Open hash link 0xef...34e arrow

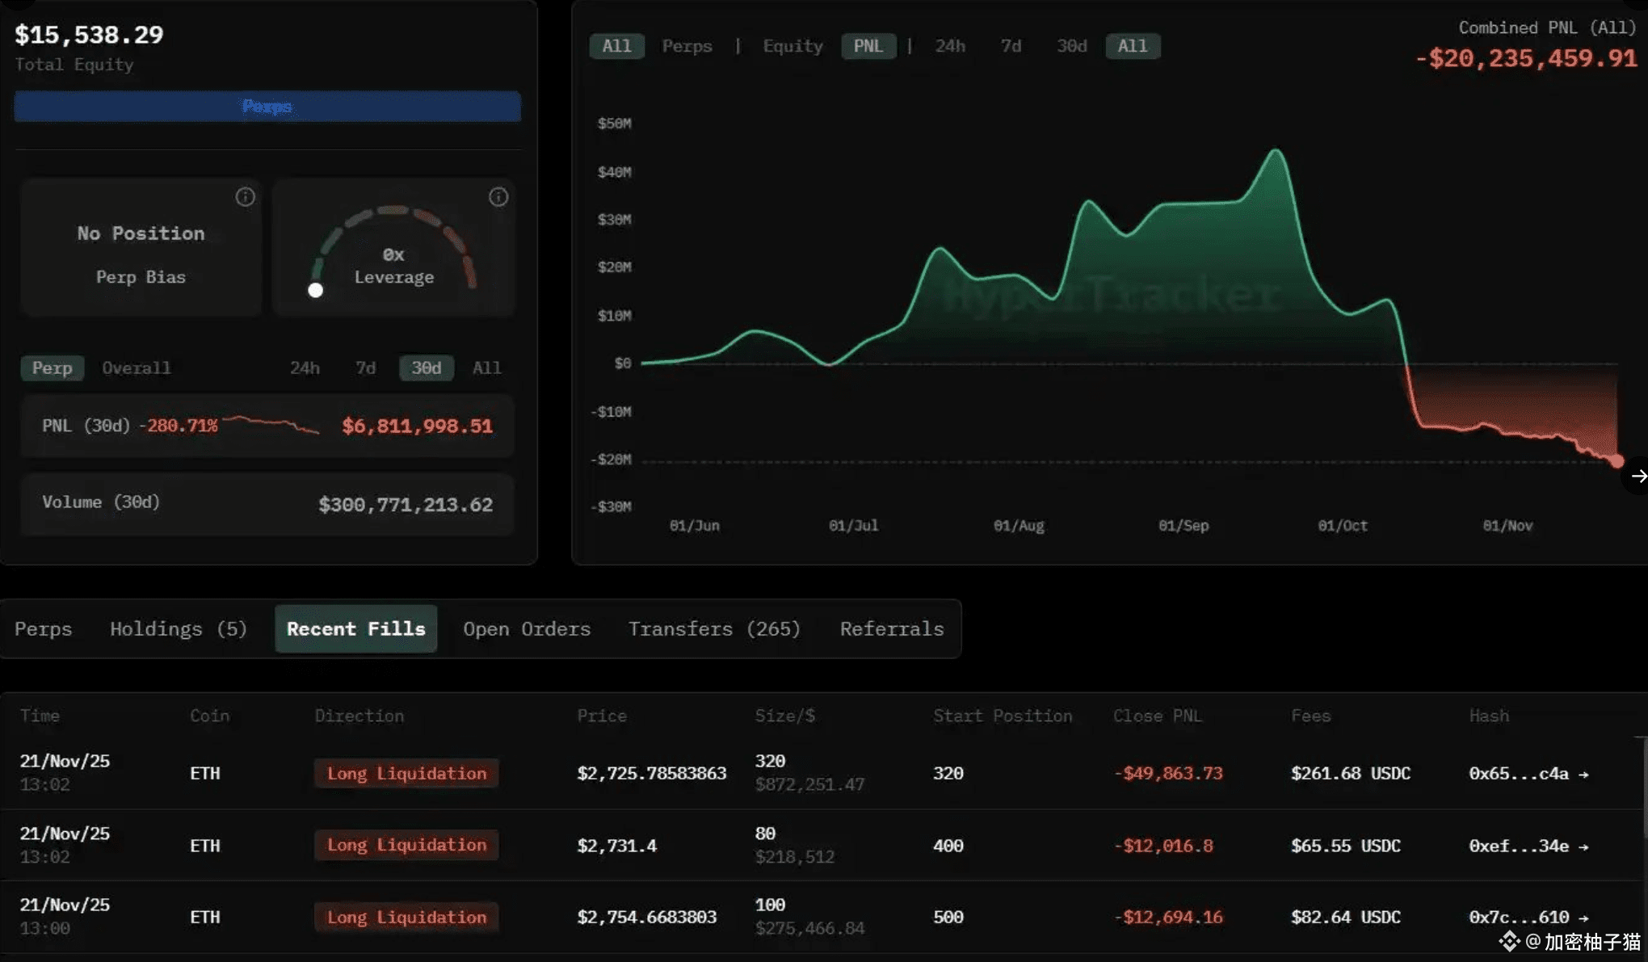tap(1583, 846)
